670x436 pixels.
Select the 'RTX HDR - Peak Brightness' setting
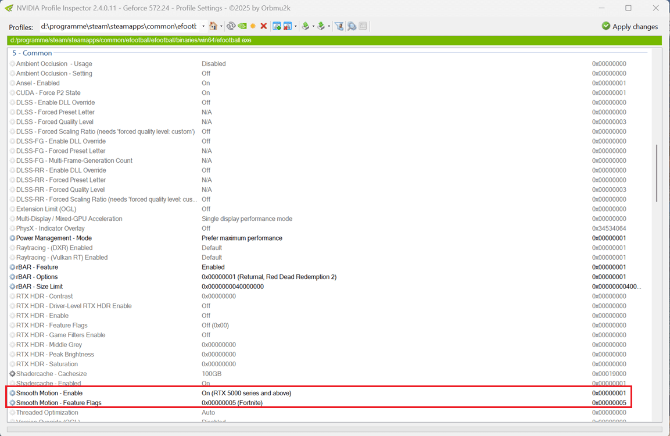[x=55, y=355]
